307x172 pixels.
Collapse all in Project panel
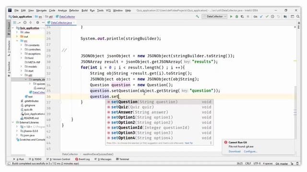tap(31, 22)
